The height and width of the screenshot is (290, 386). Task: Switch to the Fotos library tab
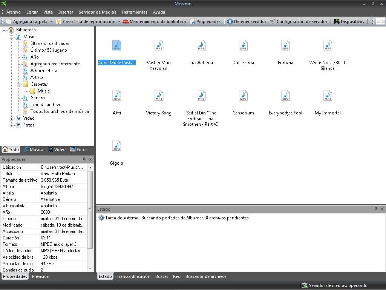pyautogui.click(x=79, y=150)
